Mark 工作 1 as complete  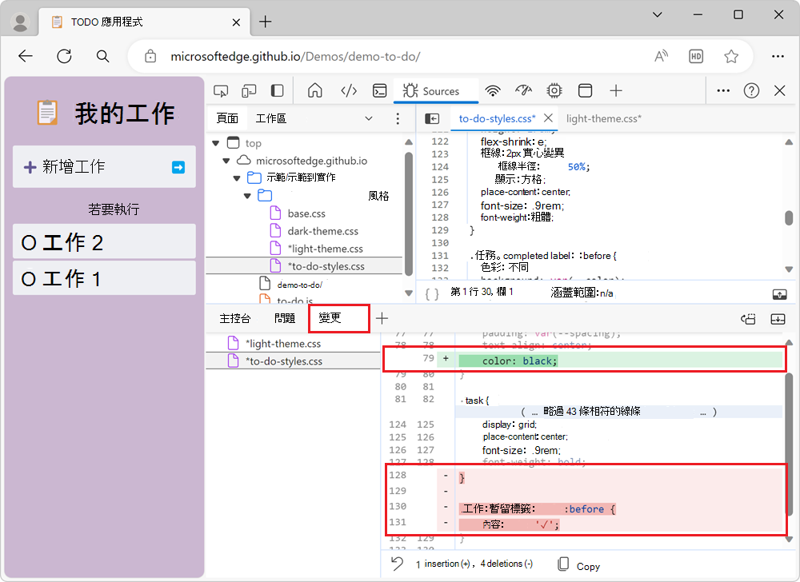(x=29, y=279)
